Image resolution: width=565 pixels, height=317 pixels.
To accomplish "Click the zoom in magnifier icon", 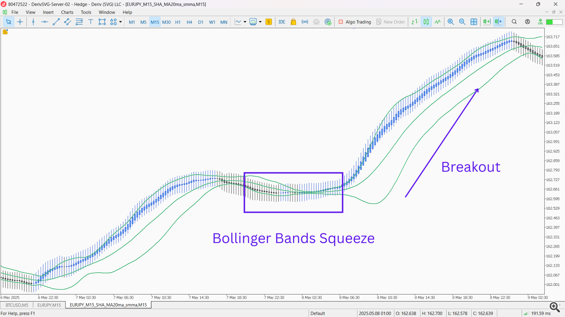I will pos(450,22).
